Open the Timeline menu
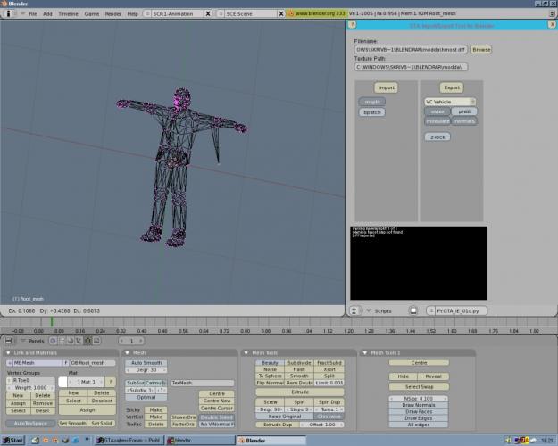Viewport: 558px width, 446px height. (68, 14)
